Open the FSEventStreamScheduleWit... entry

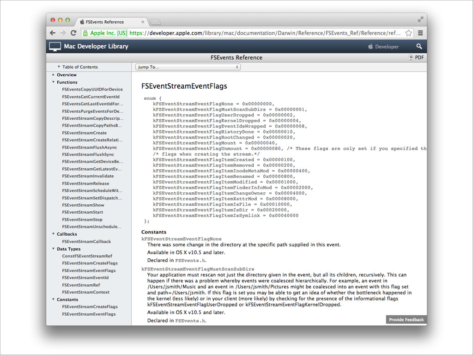click(92, 190)
